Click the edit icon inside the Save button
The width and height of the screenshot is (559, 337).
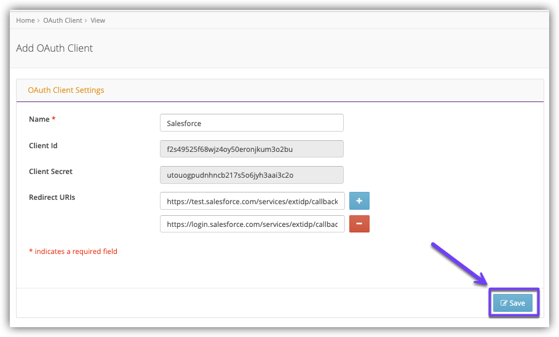pos(504,303)
